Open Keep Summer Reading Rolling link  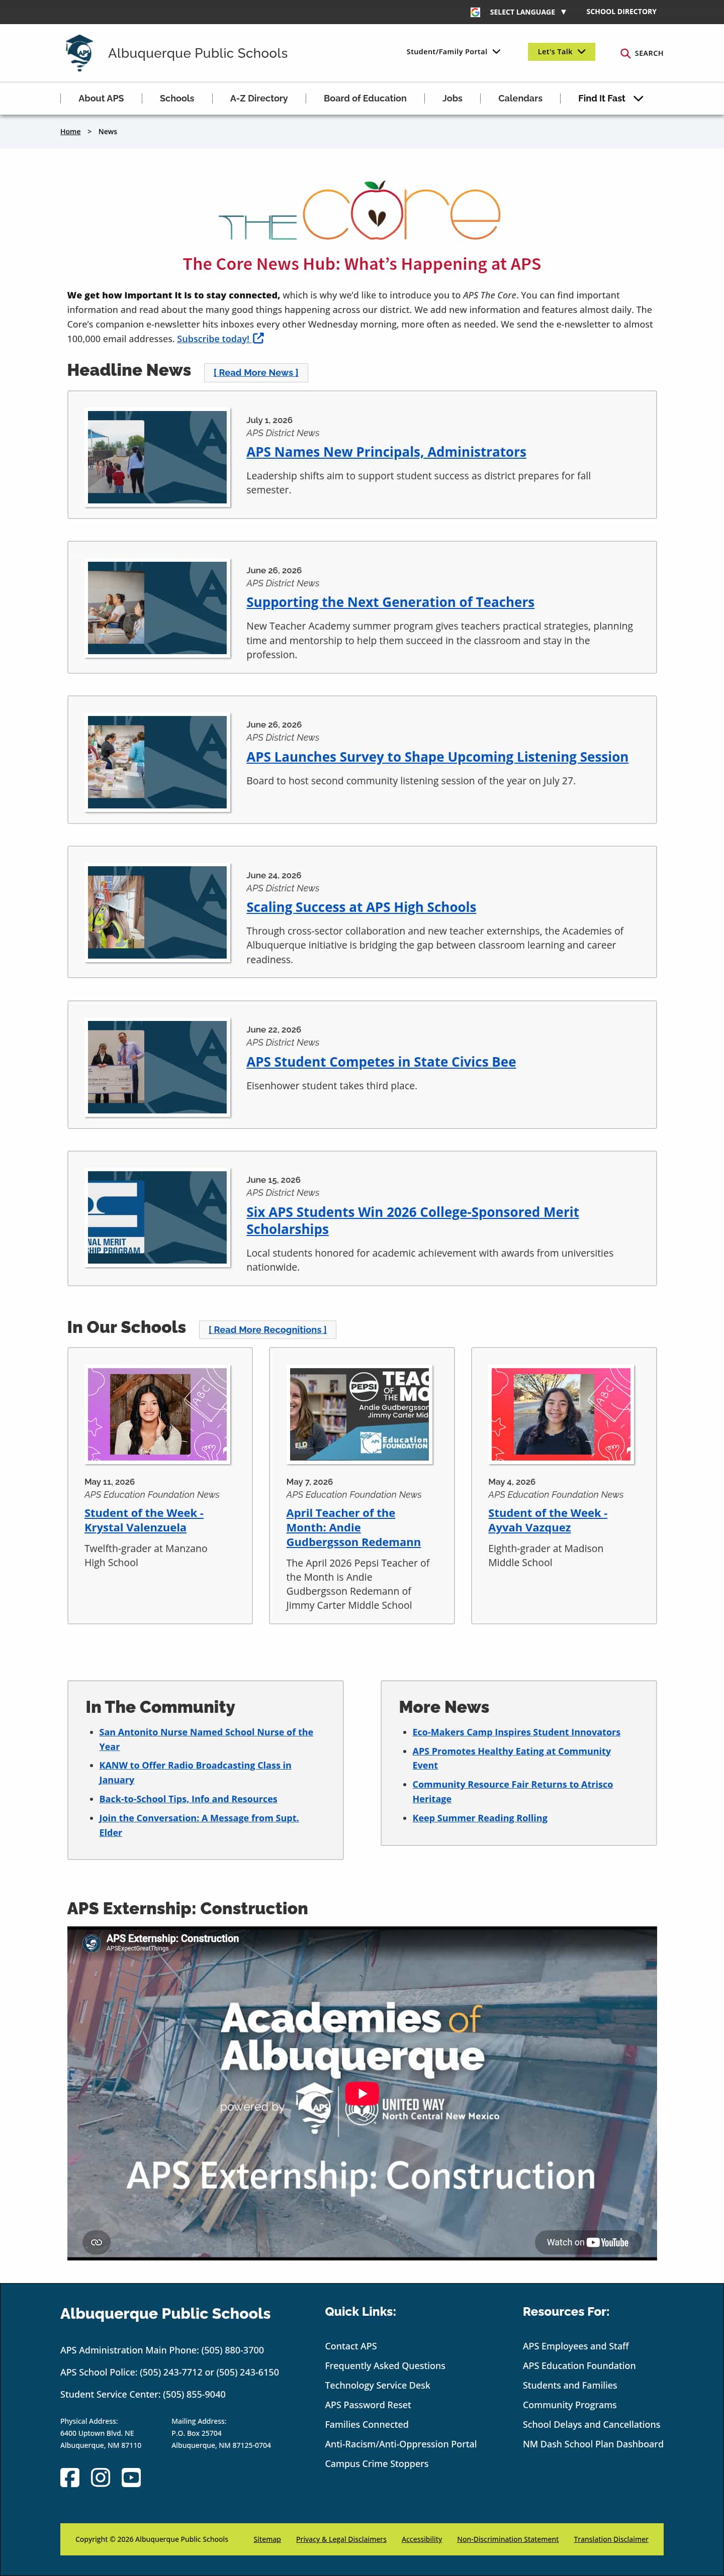click(480, 1818)
